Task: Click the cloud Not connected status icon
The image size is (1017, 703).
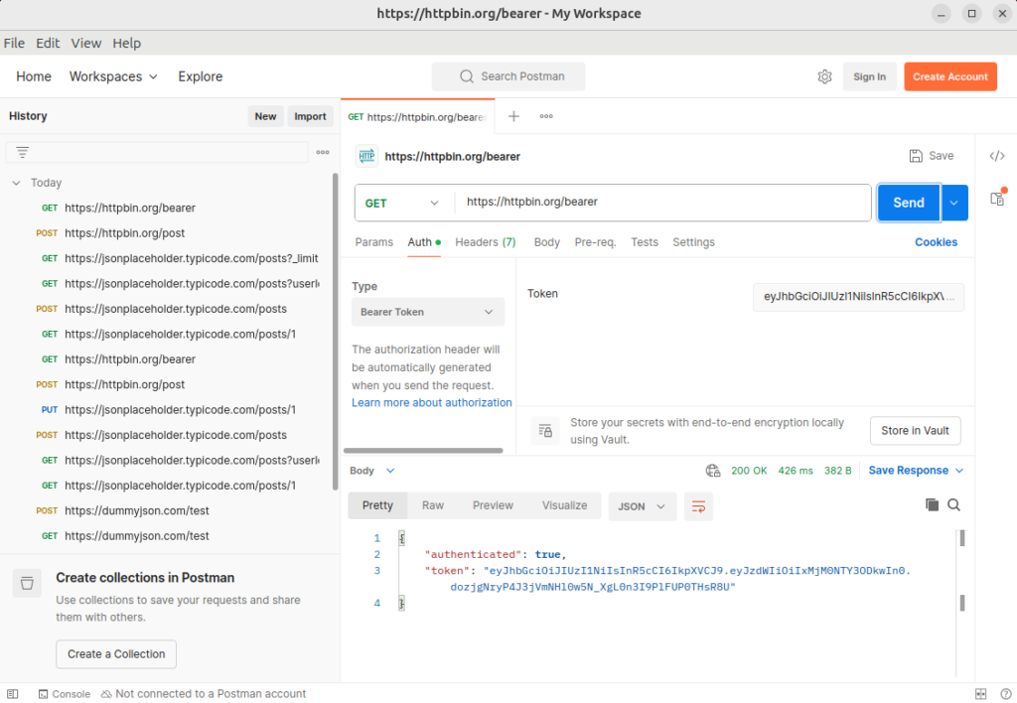Action: point(106,694)
